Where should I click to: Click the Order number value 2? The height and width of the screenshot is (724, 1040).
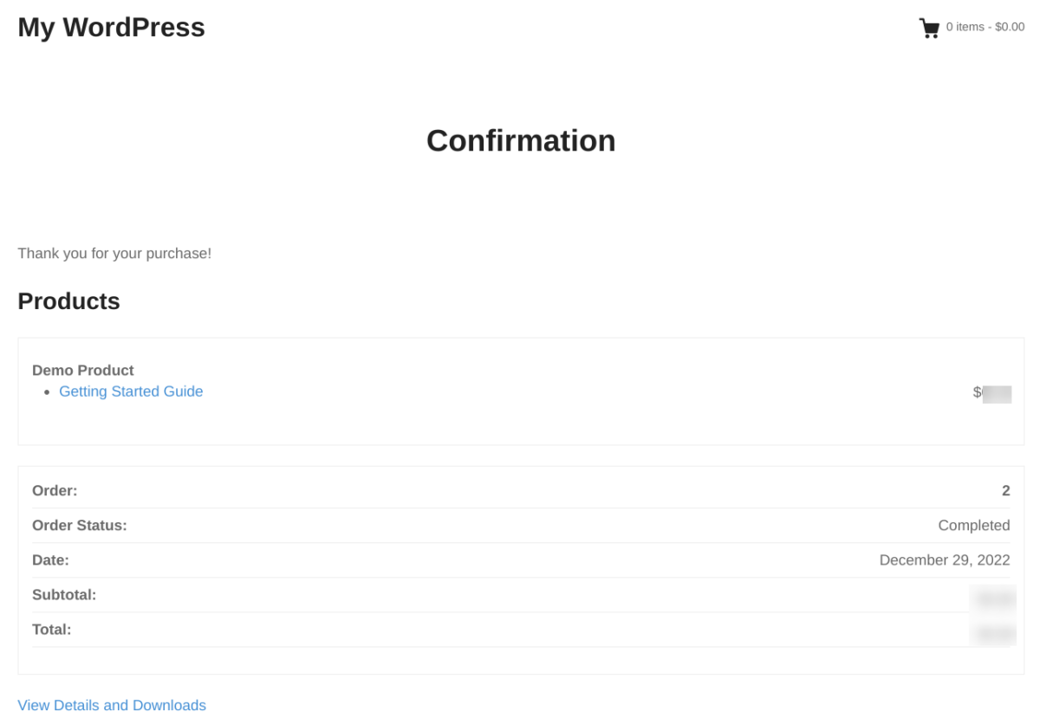pyautogui.click(x=1005, y=490)
